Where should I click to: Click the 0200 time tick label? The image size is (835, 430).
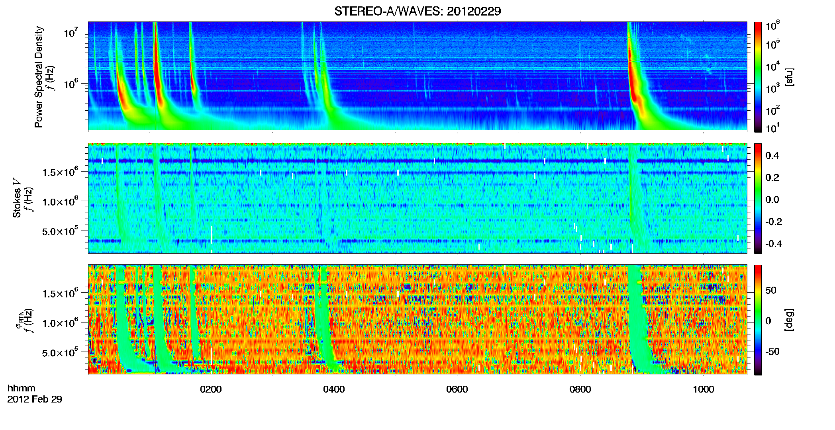(x=211, y=389)
